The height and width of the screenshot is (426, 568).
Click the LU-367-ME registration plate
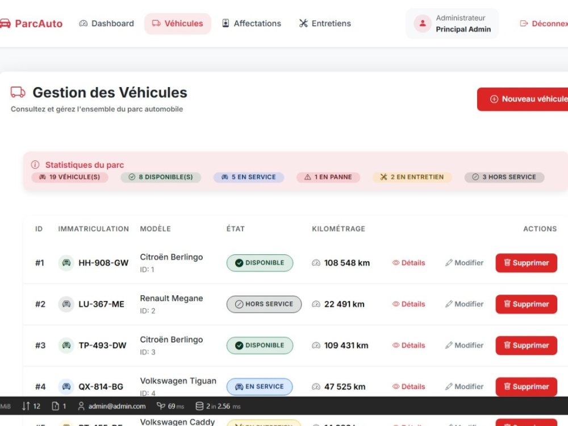tap(102, 304)
